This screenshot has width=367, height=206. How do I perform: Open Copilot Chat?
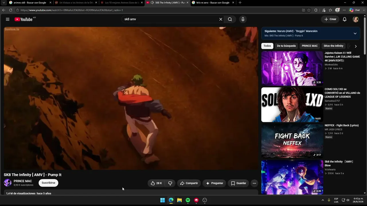pos(354,10)
